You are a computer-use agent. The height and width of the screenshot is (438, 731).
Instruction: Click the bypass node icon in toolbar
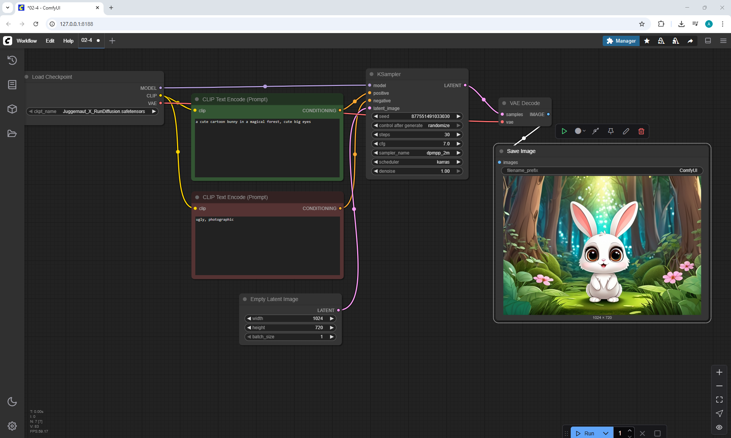595,131
